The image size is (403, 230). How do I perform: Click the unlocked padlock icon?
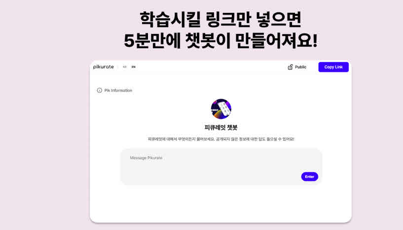point(290,67)
